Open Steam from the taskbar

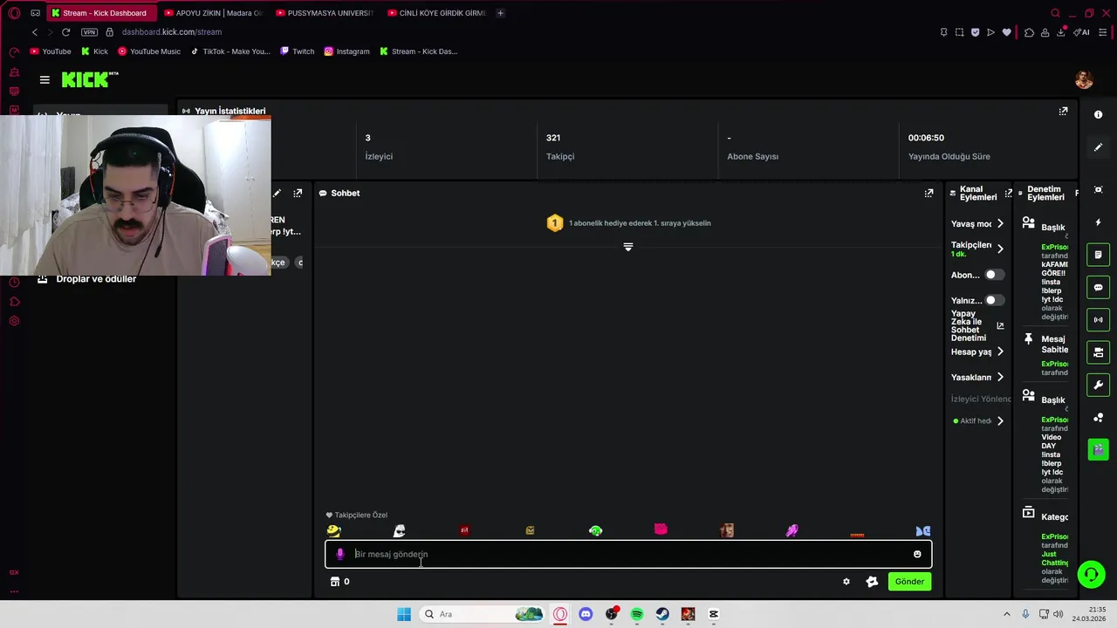[662, 614]
